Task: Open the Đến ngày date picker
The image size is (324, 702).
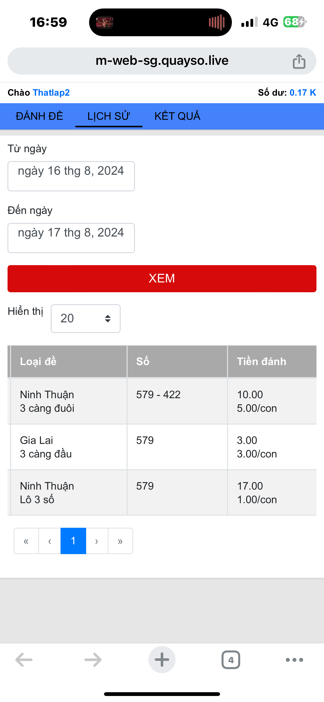Action: point(71,238)
